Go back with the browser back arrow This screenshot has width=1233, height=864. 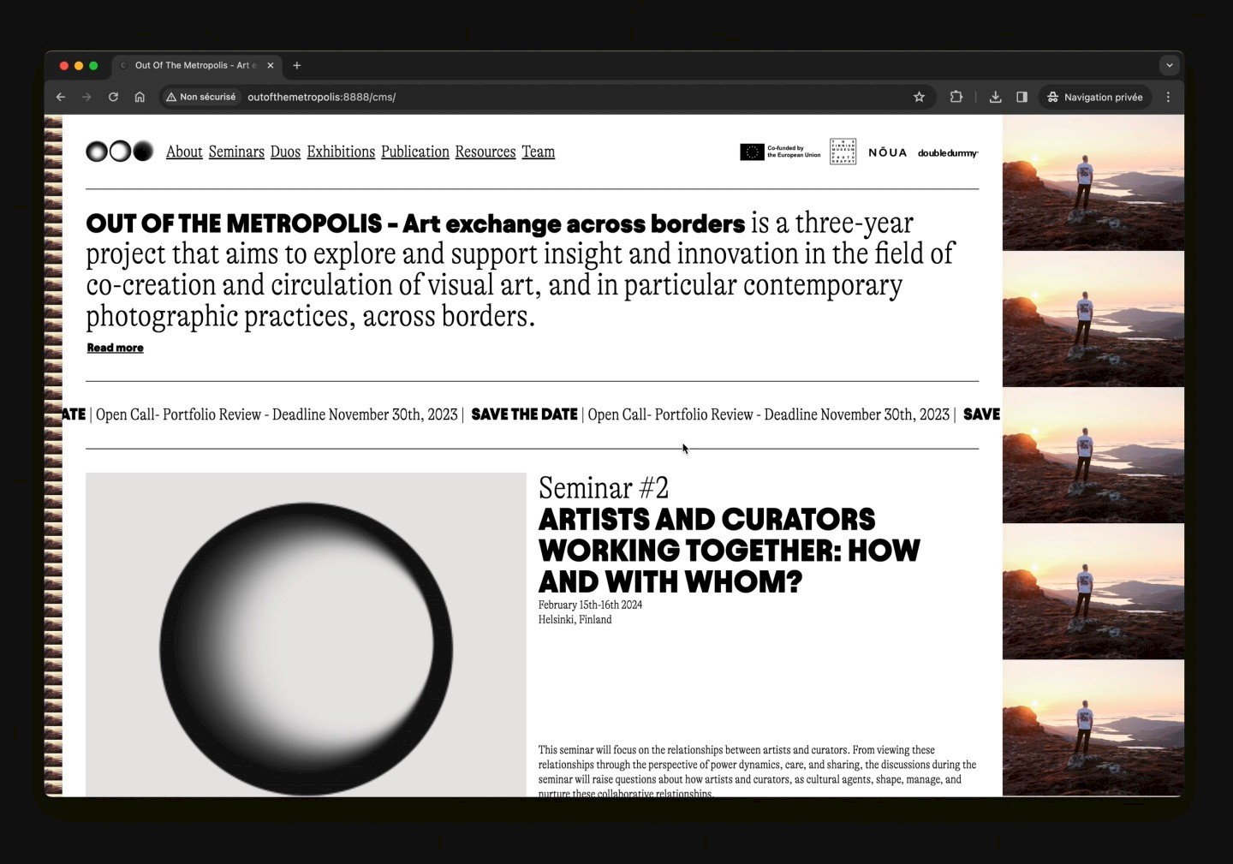[61, 97]
